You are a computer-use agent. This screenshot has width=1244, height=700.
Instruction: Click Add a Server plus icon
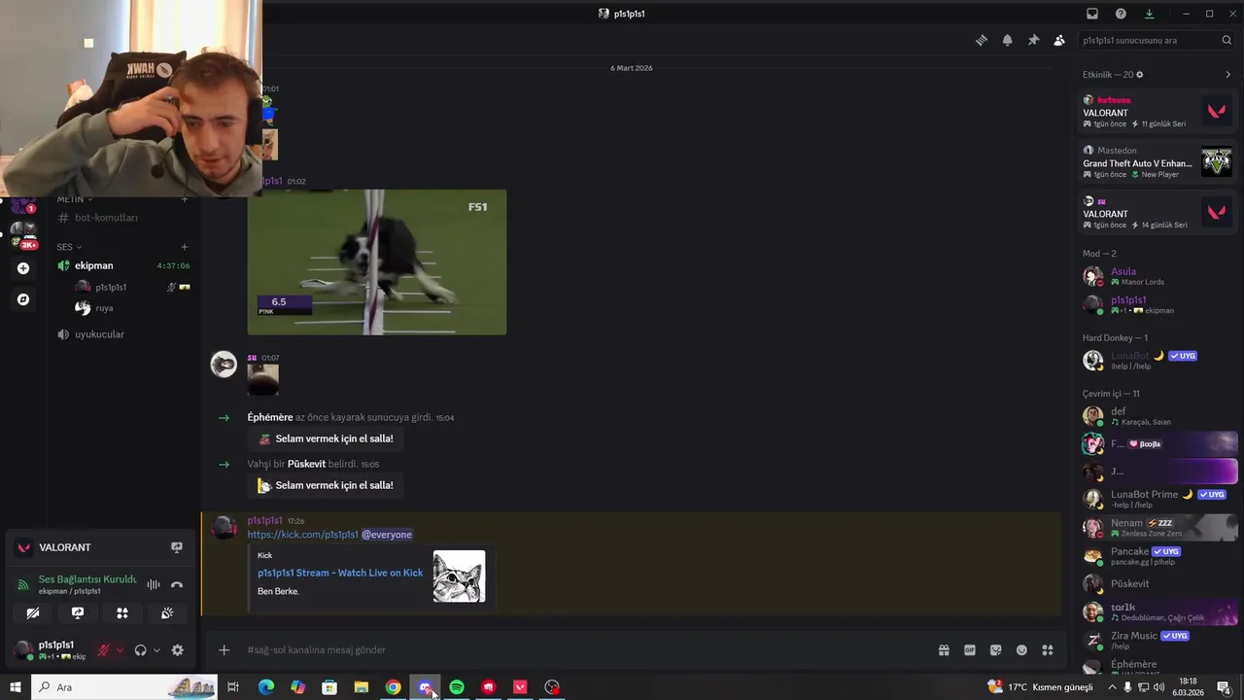[23, 268]
